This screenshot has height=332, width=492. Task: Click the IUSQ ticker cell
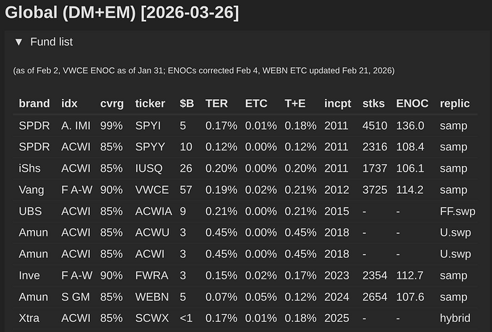pos(149,168)
